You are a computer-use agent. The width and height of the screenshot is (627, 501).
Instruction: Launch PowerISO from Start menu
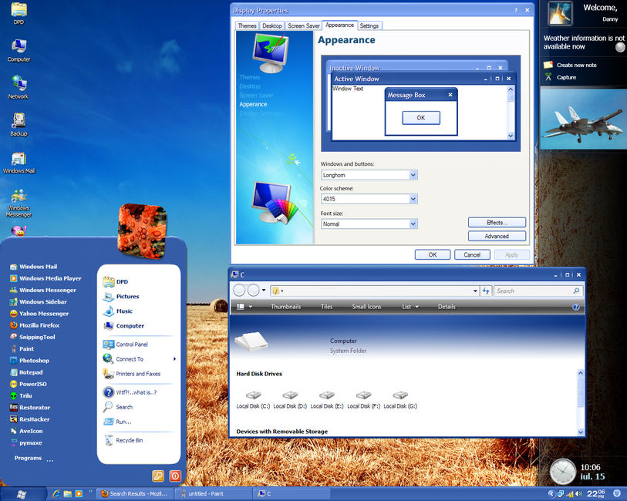[x=28, y=384]
